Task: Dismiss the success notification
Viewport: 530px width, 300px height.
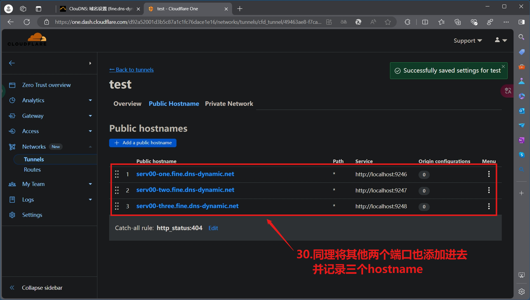Action: (503, 66)
